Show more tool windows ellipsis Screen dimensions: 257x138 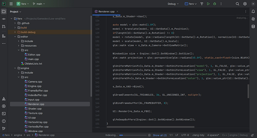(x=4, y=43)
